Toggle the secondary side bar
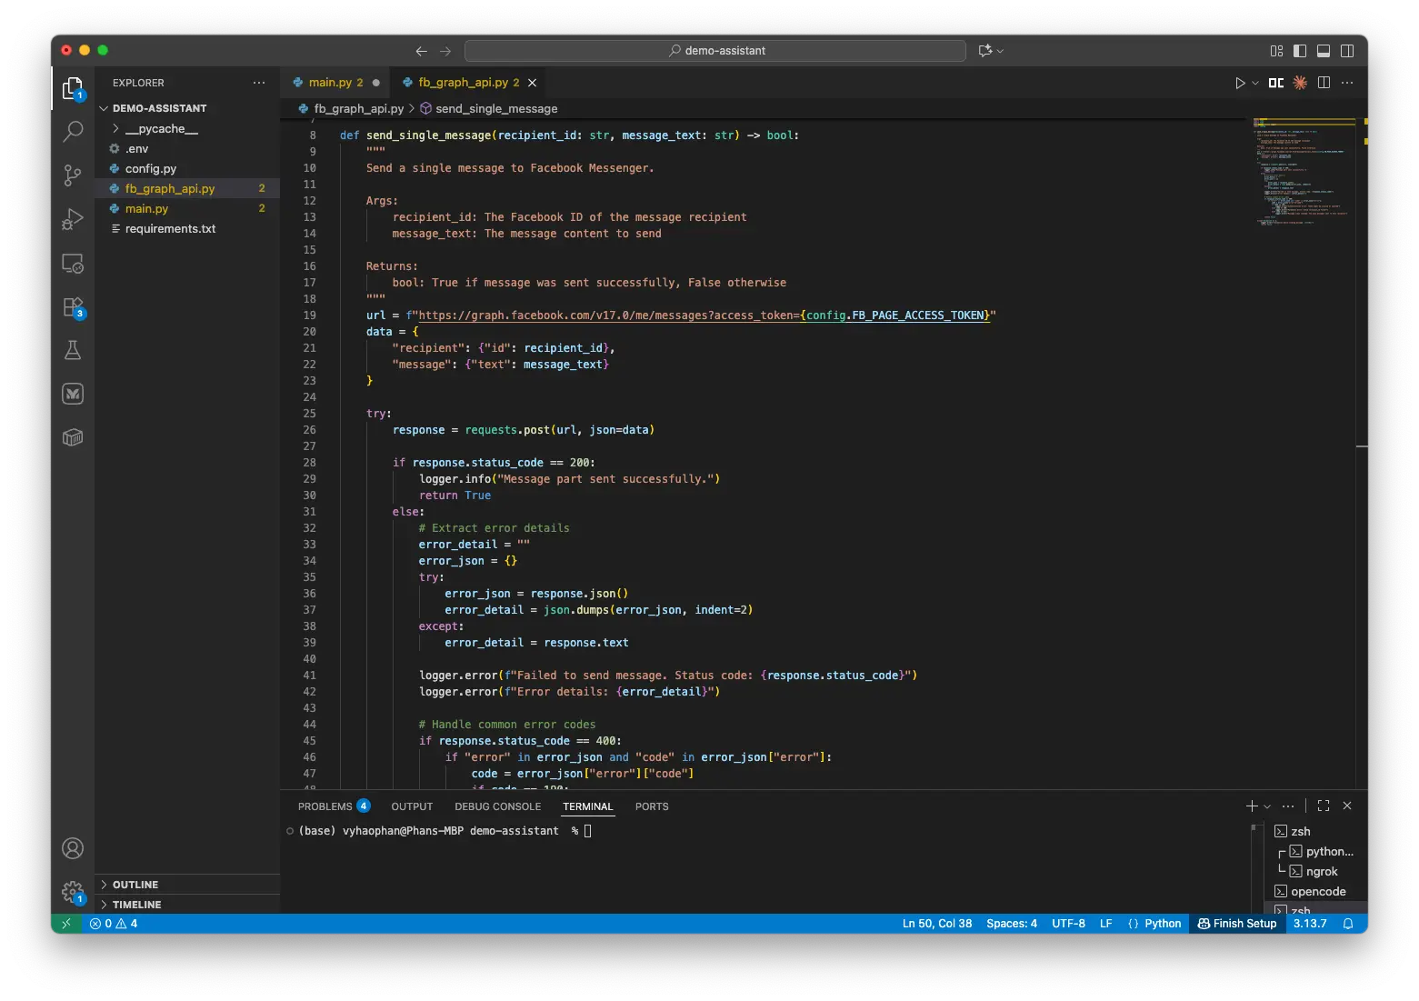This screenshot has height=1001, width=1419. [x=1347, y=51]
